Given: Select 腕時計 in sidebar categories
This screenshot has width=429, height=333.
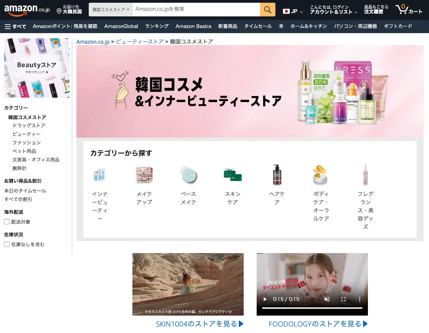Looking at the screenshot, I should (19, 168).
